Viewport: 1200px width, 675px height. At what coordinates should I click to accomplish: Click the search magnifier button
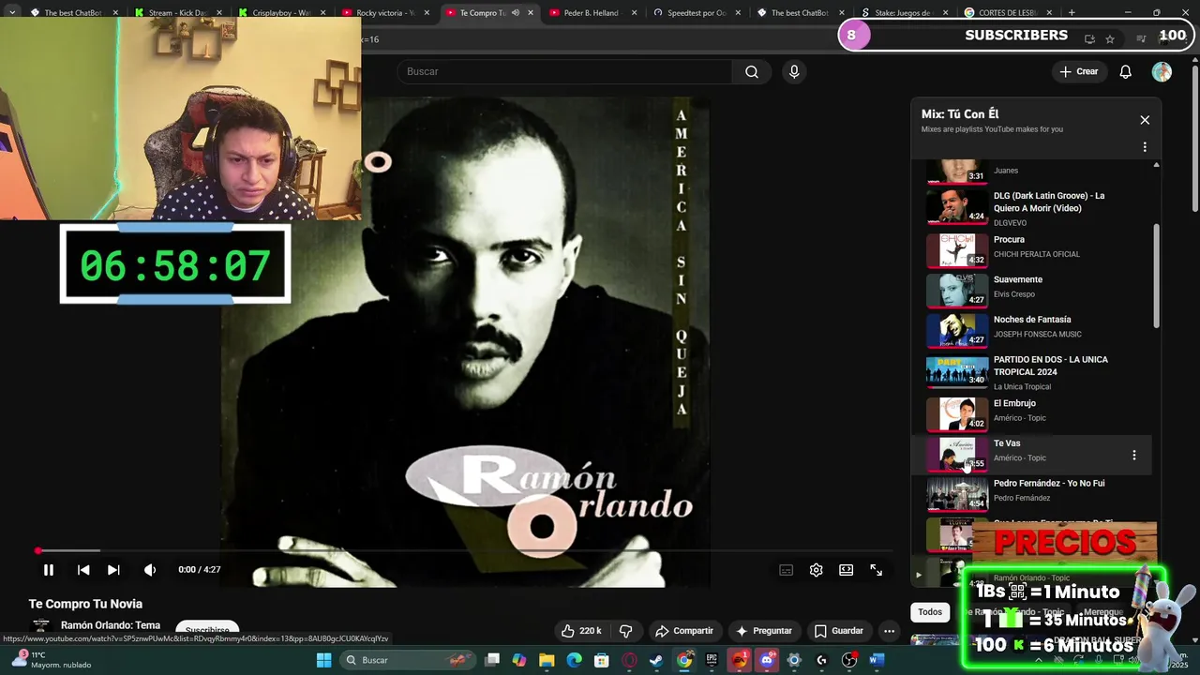tap(752, 71)
